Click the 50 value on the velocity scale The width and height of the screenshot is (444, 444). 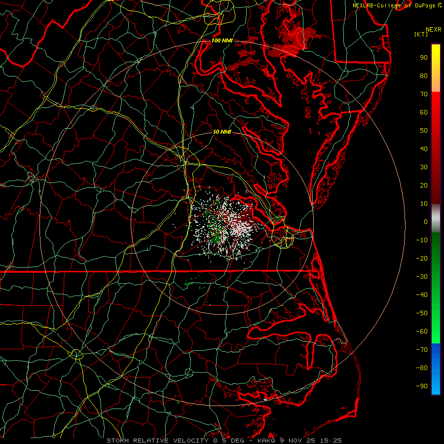click(x=424, y=131)
